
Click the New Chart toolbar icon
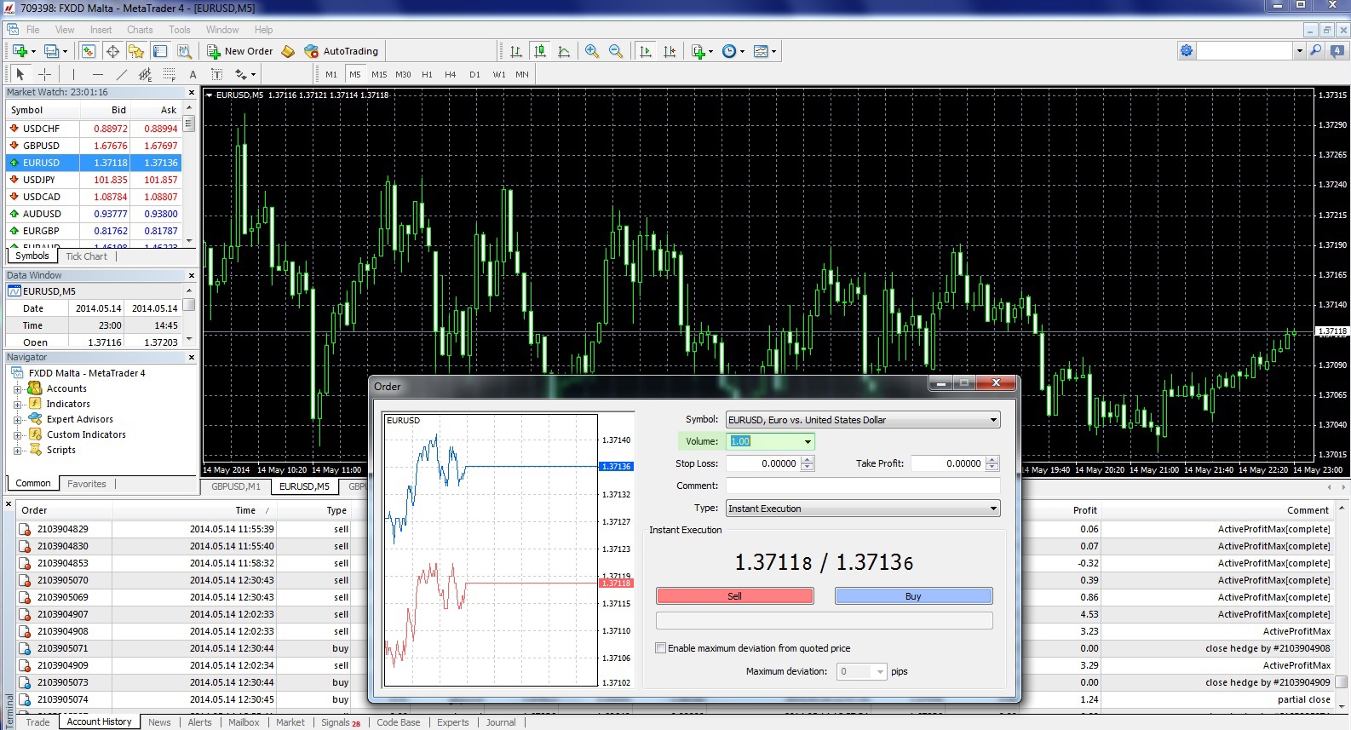point(20,51)
